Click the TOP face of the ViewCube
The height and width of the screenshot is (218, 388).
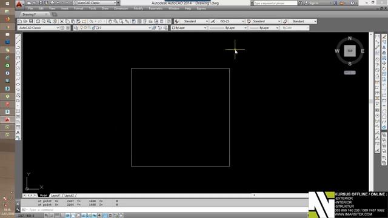click(350, 51)
